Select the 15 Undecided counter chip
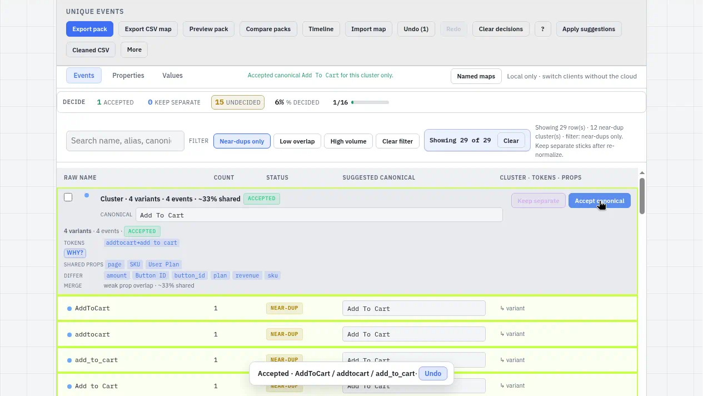The image size is (703, 396). coord(238,102)
